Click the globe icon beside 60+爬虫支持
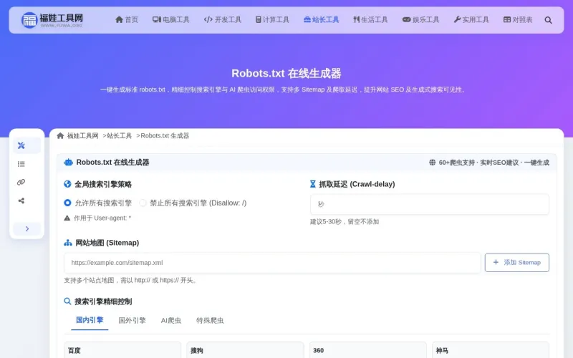Image resolution: width=573 pixels, height=358 pixels. 433,163
